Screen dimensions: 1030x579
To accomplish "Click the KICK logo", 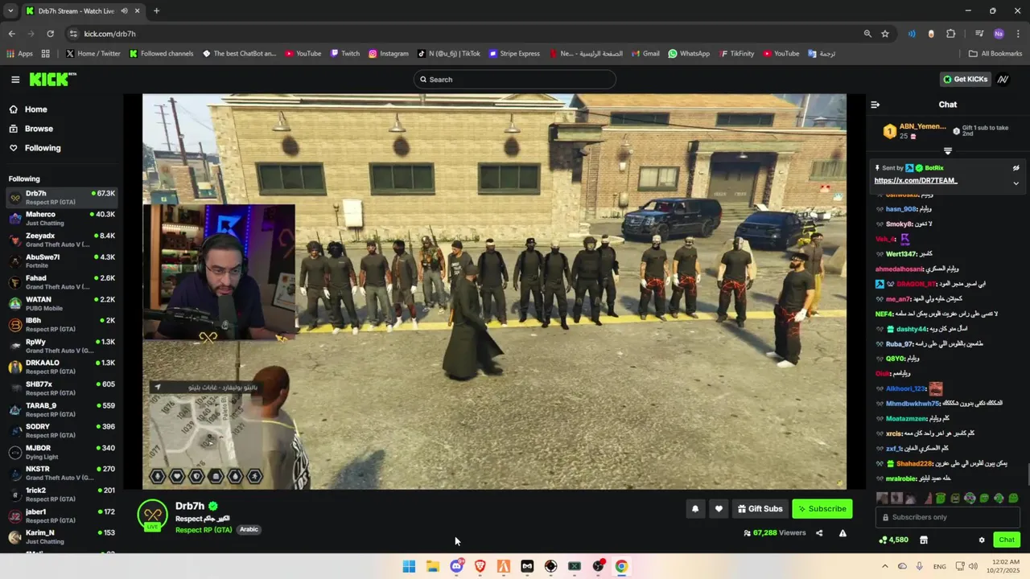I will (x=52, y=79).
